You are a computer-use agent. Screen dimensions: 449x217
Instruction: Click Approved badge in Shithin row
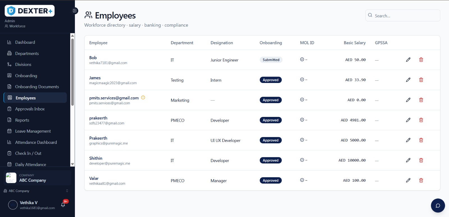pos(271,160)
